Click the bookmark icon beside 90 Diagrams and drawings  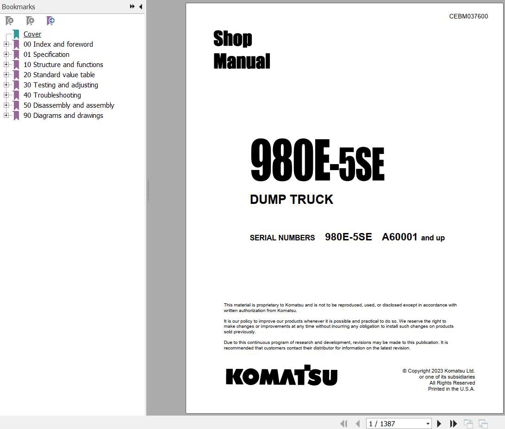[16, 116]
